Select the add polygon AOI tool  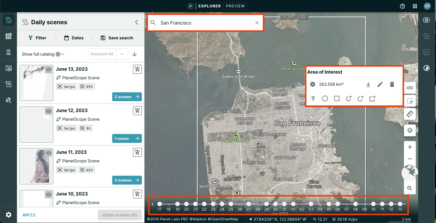(x=349, y=98)
